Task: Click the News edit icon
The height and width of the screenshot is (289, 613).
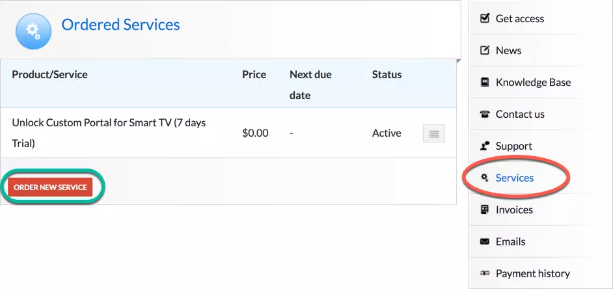Action: coord(484,50)
